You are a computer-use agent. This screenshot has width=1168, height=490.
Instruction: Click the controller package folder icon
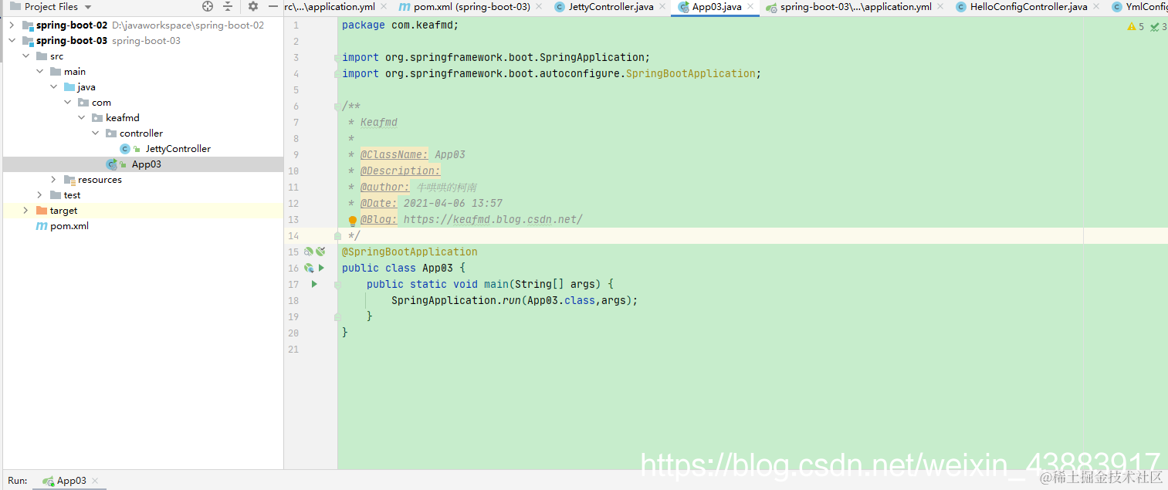(111, 133)
